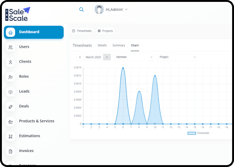Expand the Hi,Admin! user menu
Viewport: 234px width, 167px height.
[111, 9]
